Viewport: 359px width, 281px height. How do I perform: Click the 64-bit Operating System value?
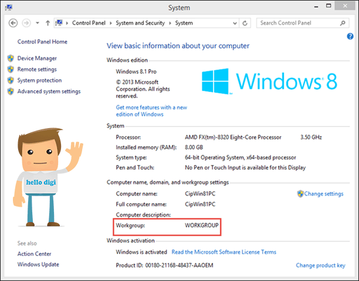click(x=241, y=157)
